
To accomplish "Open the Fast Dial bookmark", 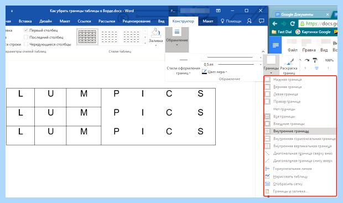I will coord(282,32).
